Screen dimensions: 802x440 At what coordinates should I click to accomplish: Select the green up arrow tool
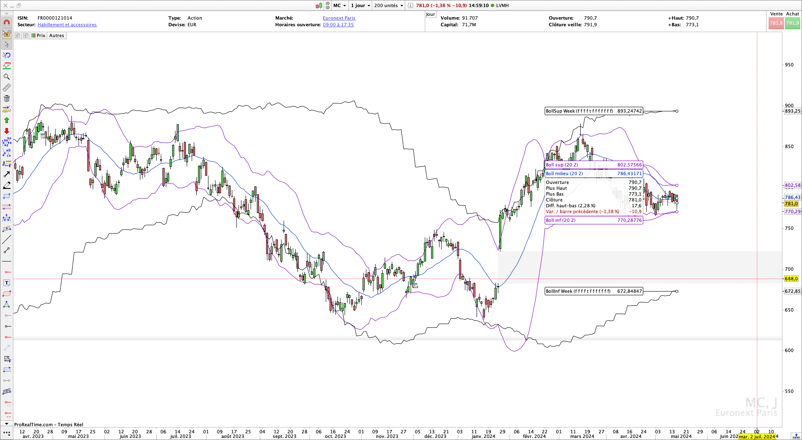(x=7, y=120)
